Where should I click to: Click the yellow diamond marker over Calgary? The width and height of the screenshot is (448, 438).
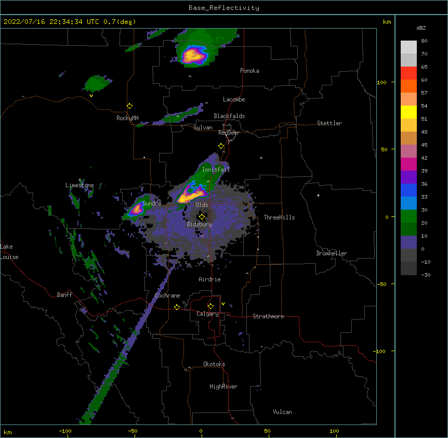[x=210, y=306]
